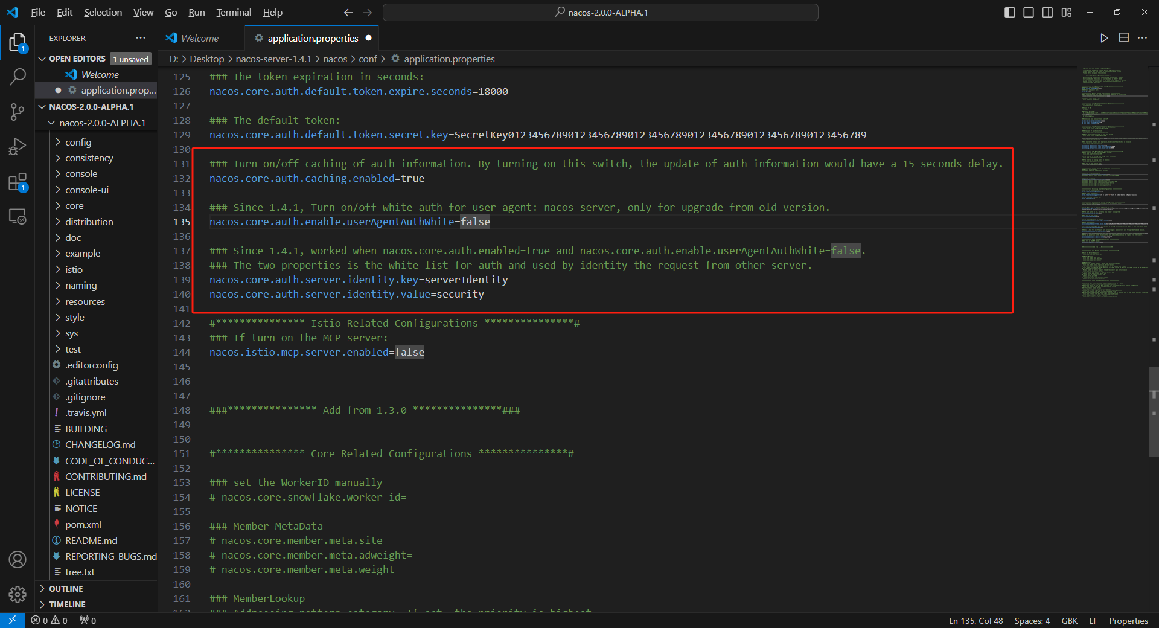This screenshot has height=628, width=1159.
Task: Open the Run and Debug view
Action: pos(18,147)
